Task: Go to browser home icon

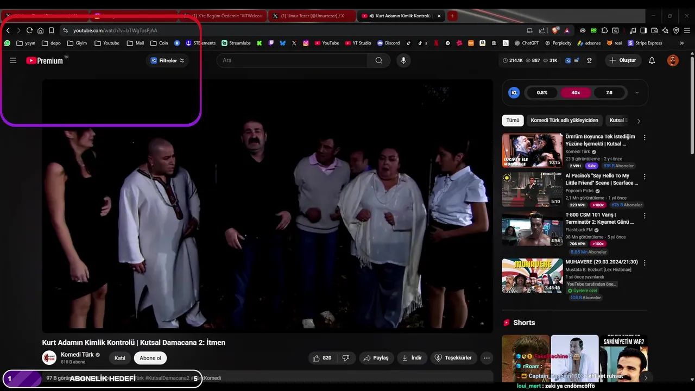Action: click(x=40, y=30)
